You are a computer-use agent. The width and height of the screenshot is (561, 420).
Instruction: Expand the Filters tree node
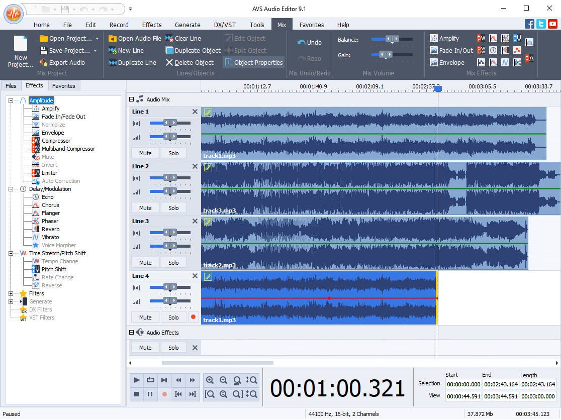(x=11, y=293)
